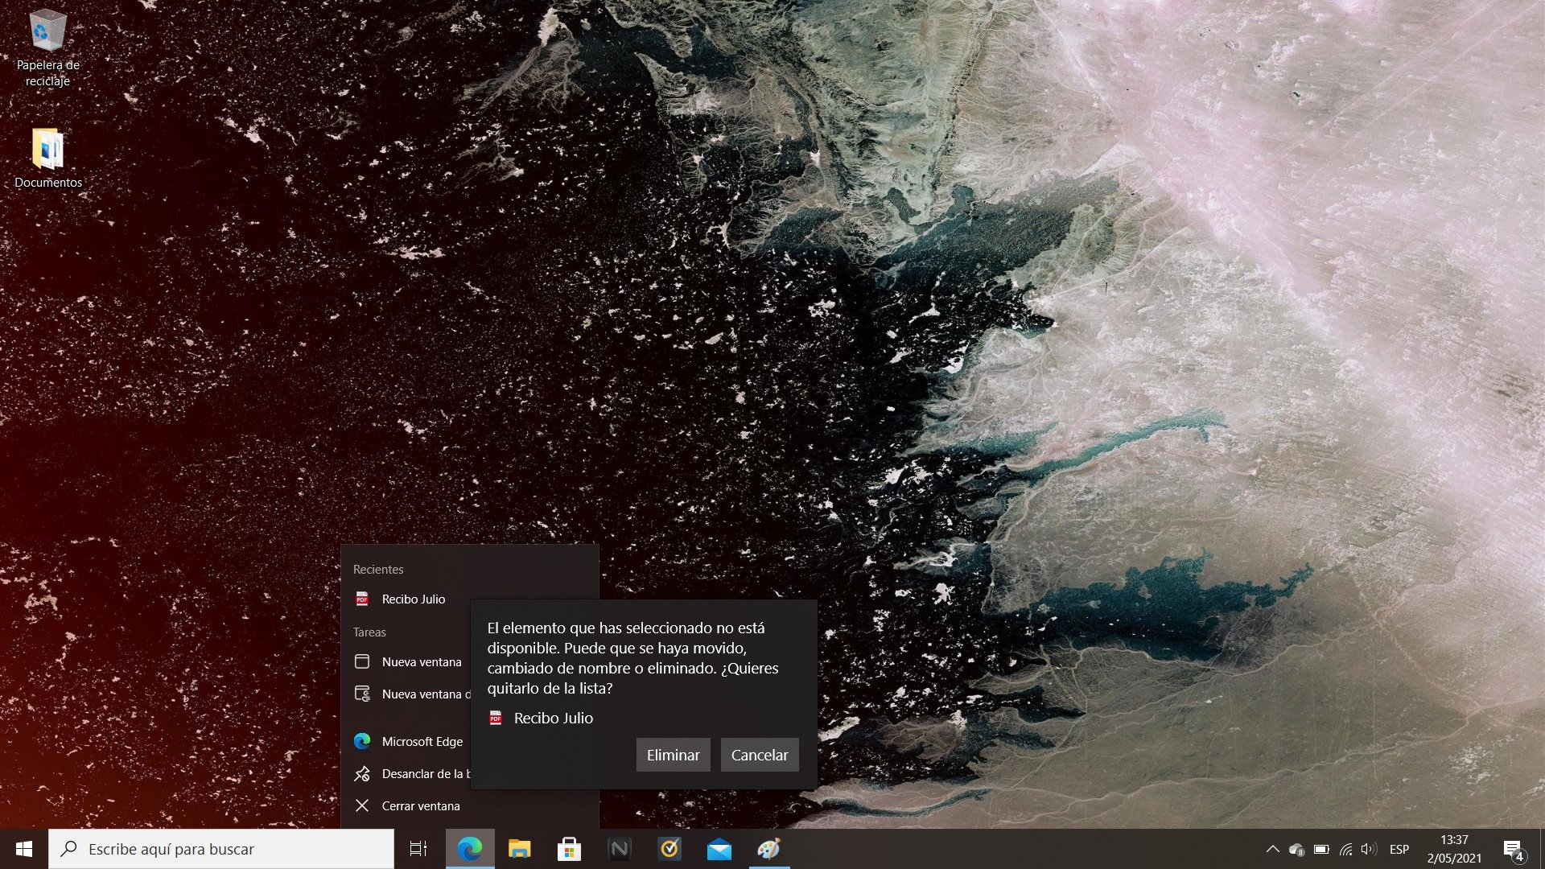Open the Norton checkmark taskbar icon
The height and width of the screenshot is (869, 1545).
pos(669,849)
